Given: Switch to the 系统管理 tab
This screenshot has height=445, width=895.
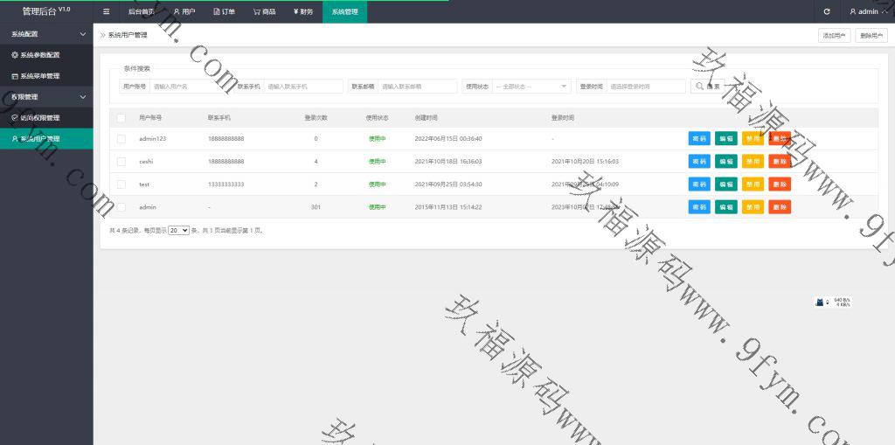Looking at the screenshot, I should click(344, 11).
